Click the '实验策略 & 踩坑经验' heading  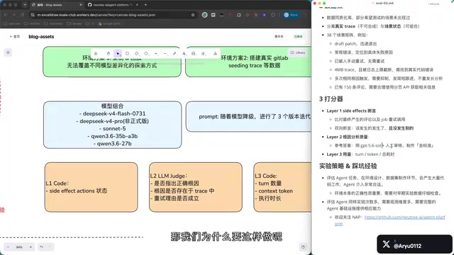[348, 166]
